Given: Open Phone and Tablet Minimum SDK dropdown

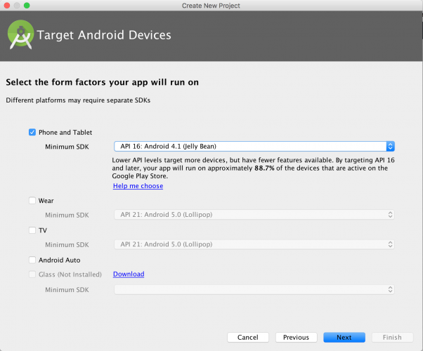Looking at the screenshot, I should (x=254, y=147).
